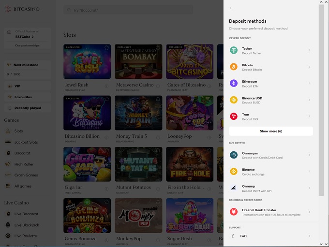Click the Ezeebill Bank Transfer yen icon
This screenshot has width=329, height=247.
point(234,212)
